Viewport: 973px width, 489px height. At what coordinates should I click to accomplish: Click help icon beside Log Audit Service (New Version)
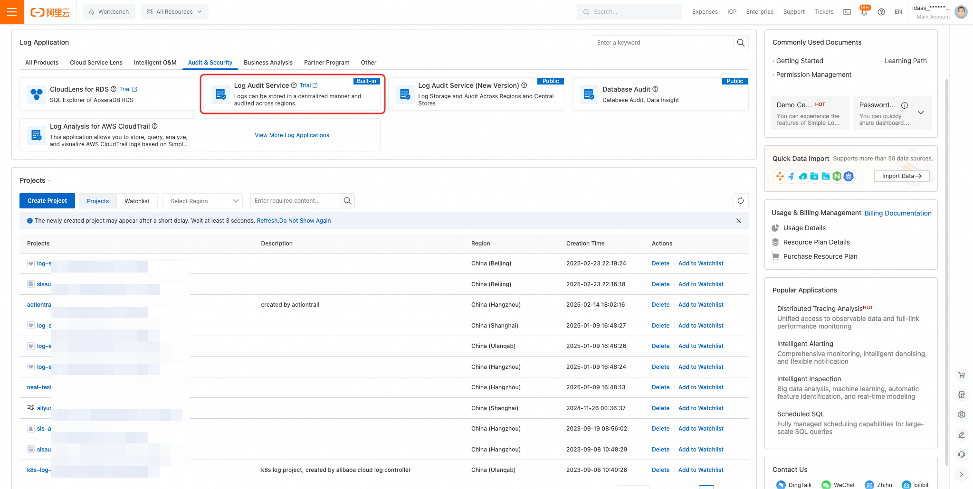coord(525,85)
